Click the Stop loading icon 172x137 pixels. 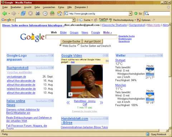pyautogui.click(x=30, y=14)
